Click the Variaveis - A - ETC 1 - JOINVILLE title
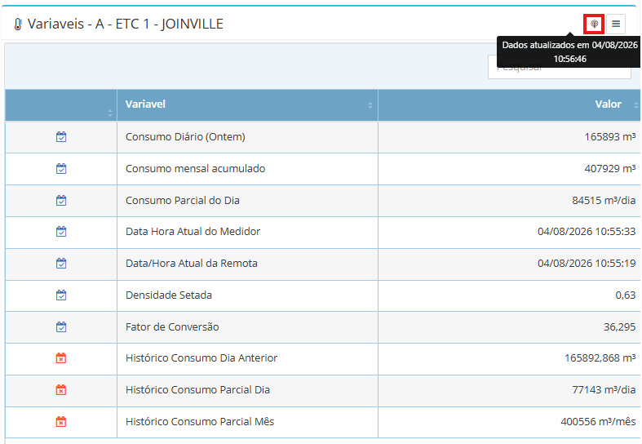The height and width of the screenshot is (444, 642). pyautogui.click(x=126, y=24)
